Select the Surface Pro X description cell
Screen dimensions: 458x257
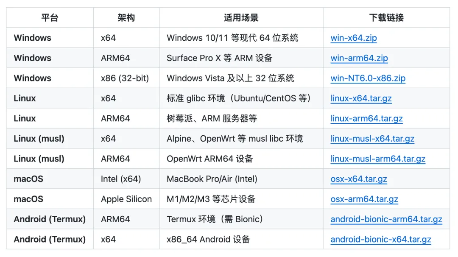[220, 58]
